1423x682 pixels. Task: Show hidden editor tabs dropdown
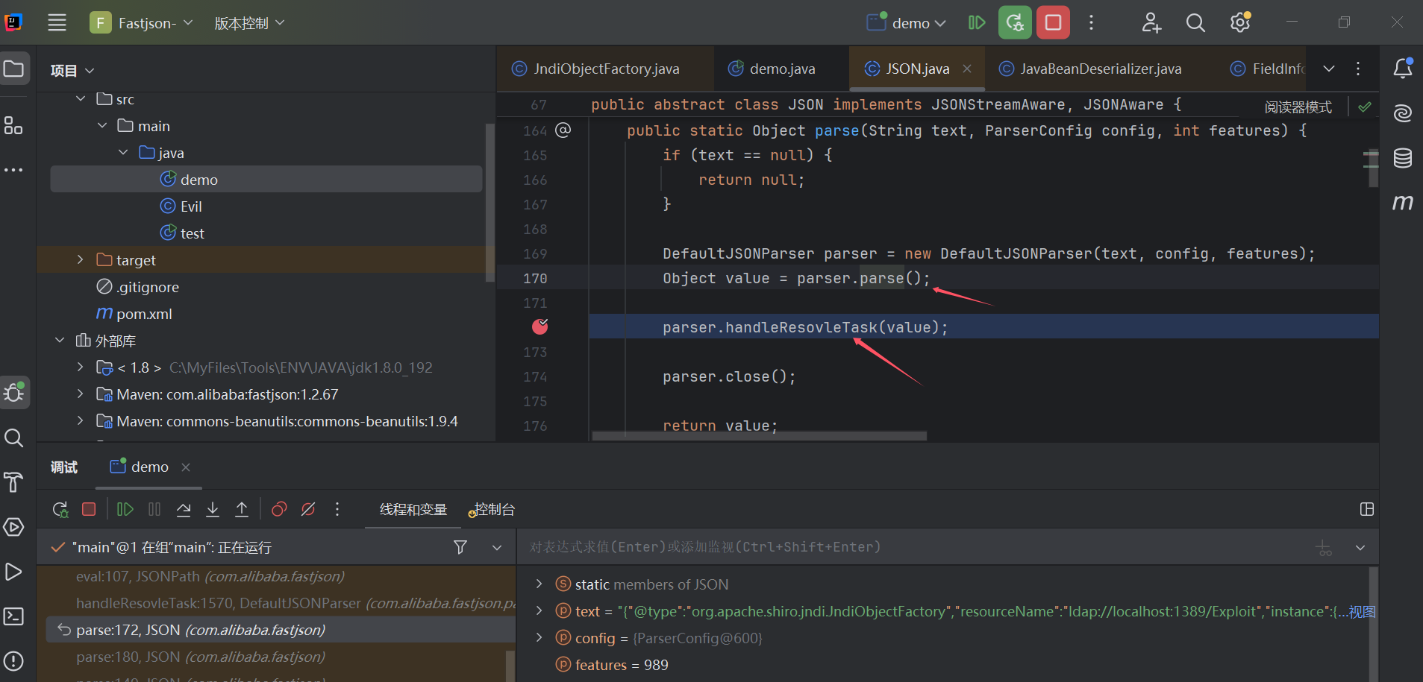1329,69
